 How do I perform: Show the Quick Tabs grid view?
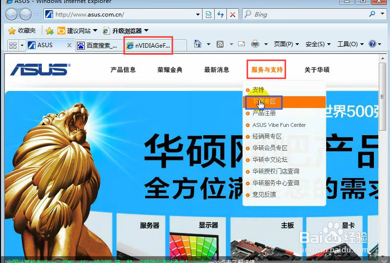[13, 45]
